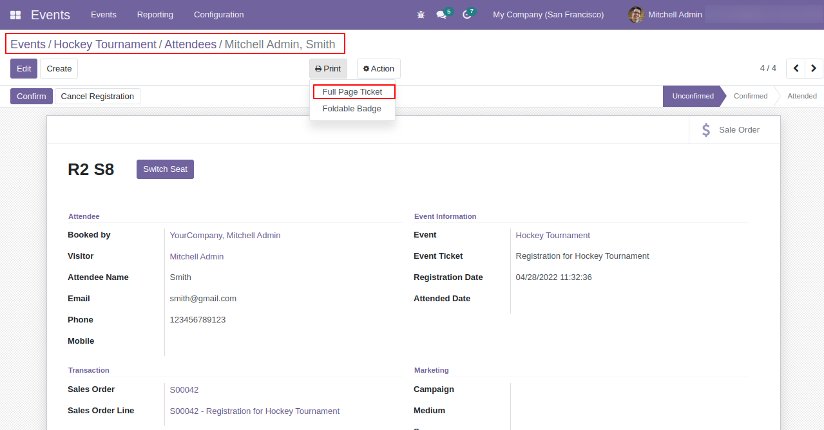The height and width of the screenshot is (430, 824).
Task: Open the conversations chat icon
Action: (441, 15)
